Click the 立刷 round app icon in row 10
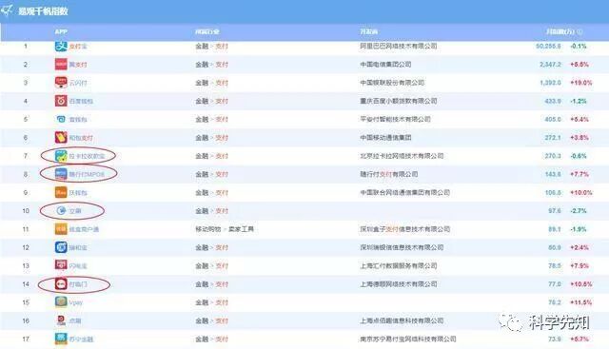Viewport: 609px width, 349px height. (61, 211)
